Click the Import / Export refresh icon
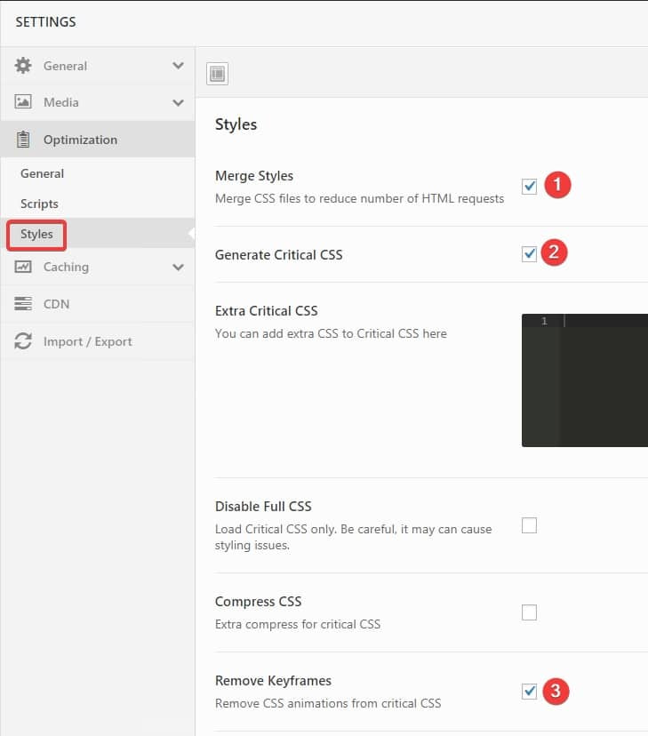Image resolution: width=648 pixels, height=736 pixels. point(23,341)
